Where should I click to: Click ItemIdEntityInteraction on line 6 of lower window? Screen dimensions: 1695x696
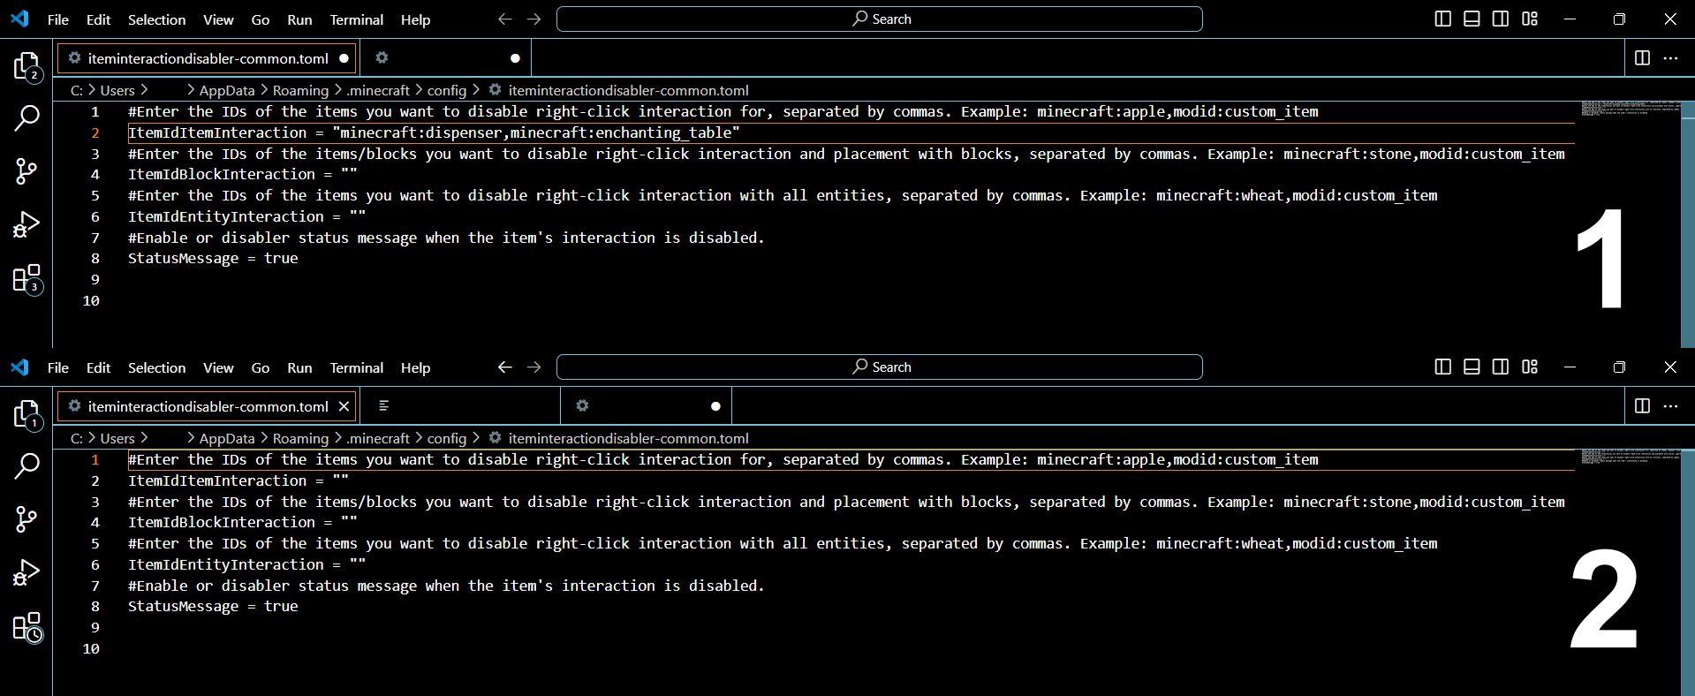pos(226,565)
